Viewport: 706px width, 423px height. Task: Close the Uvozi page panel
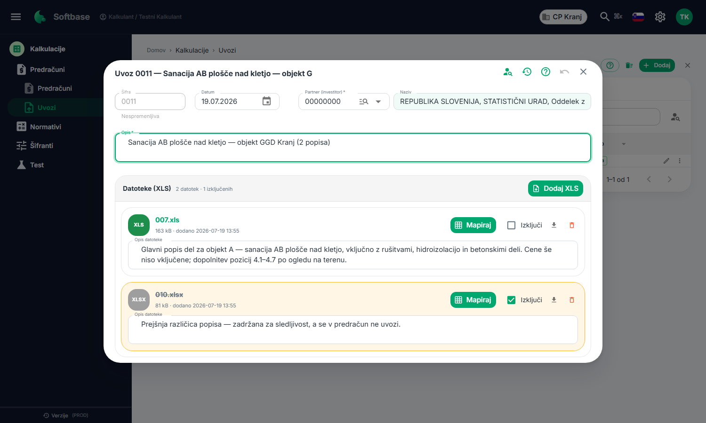688,65
